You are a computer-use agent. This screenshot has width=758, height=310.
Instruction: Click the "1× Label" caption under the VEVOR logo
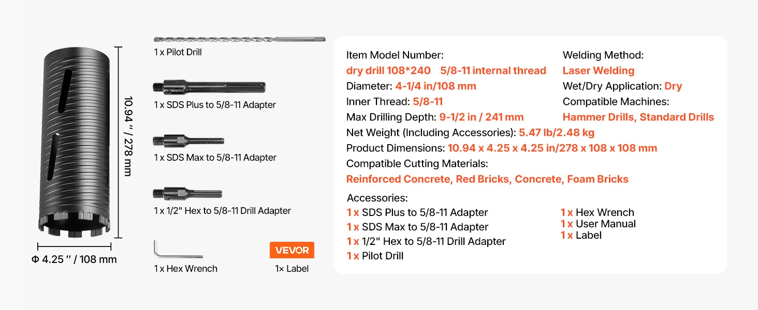click(292, 269)
